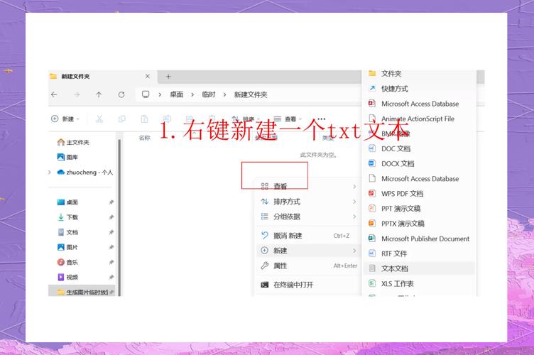Click 临时 in the address breadcrumb
Image resolution: width=534 pixels, height=355 pixels.
(x=209, y=94)
